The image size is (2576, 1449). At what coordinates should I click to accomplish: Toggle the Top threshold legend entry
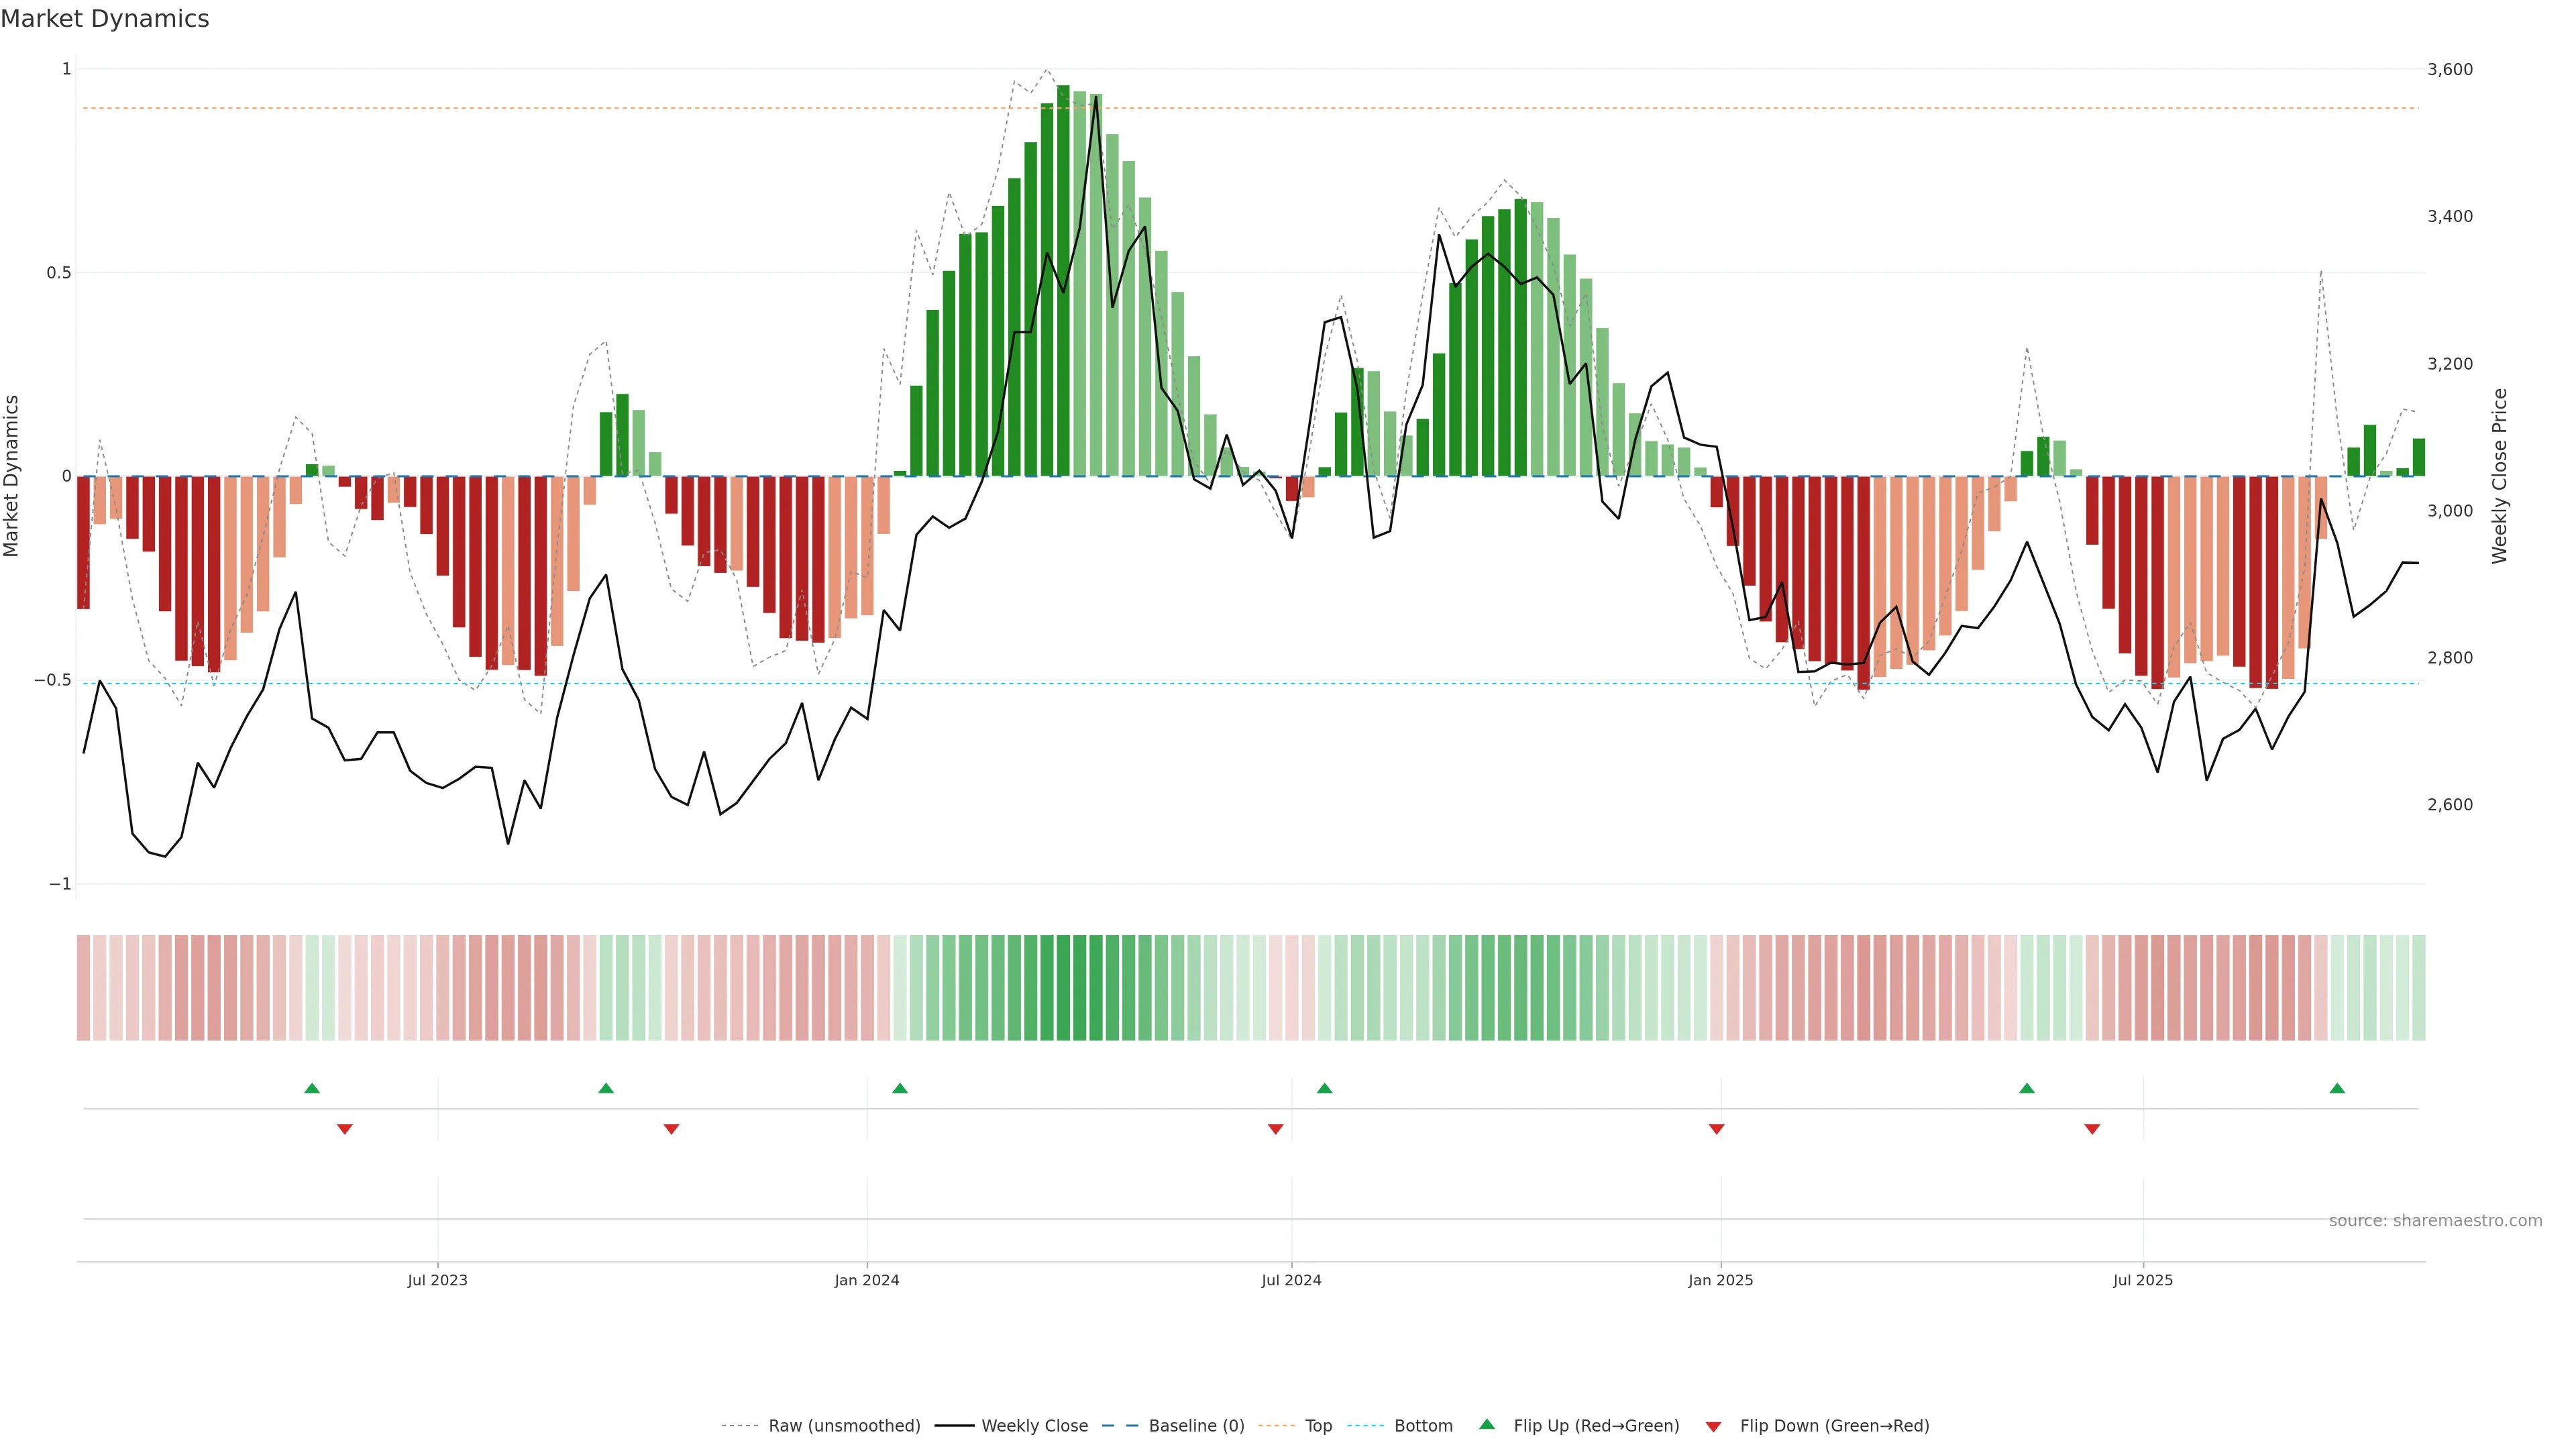click(x=1318, y=1426)
